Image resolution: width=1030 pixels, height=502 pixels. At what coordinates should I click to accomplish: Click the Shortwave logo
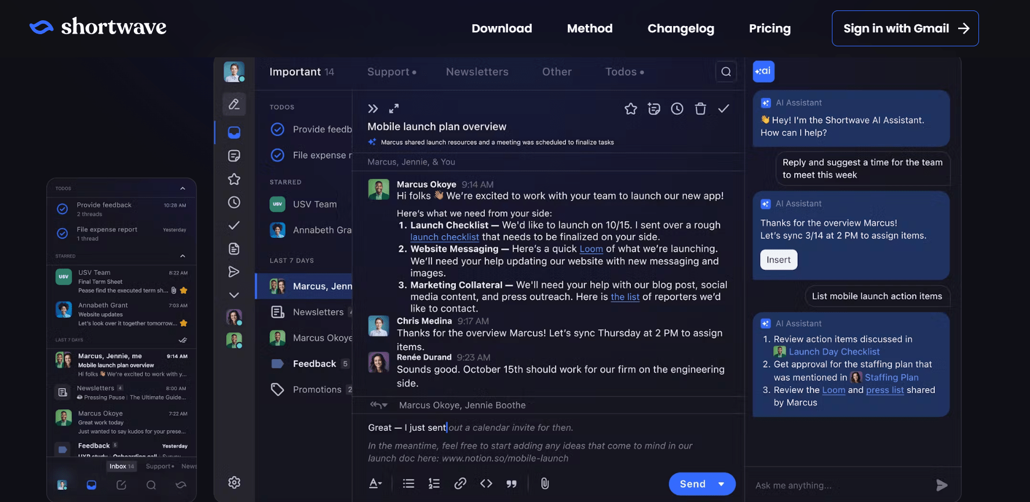tap(98, 27)
